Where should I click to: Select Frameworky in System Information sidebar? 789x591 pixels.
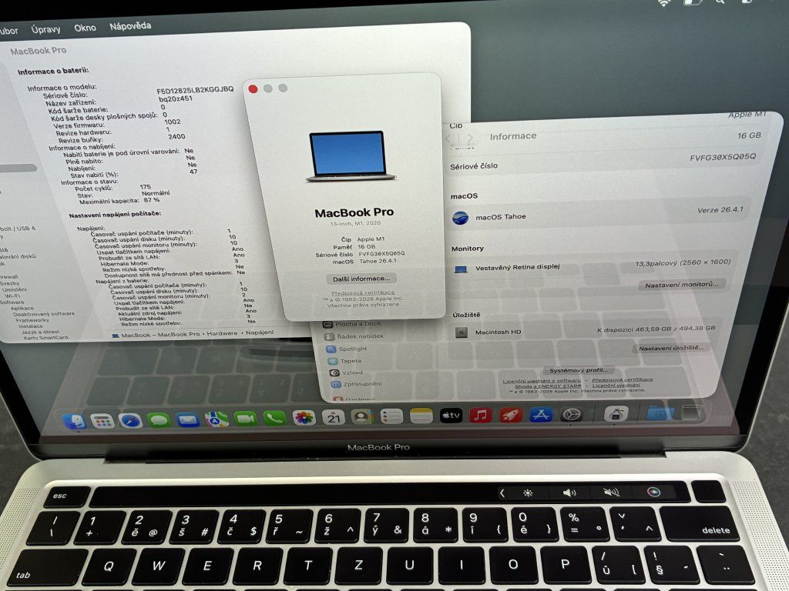coord(32,320)
